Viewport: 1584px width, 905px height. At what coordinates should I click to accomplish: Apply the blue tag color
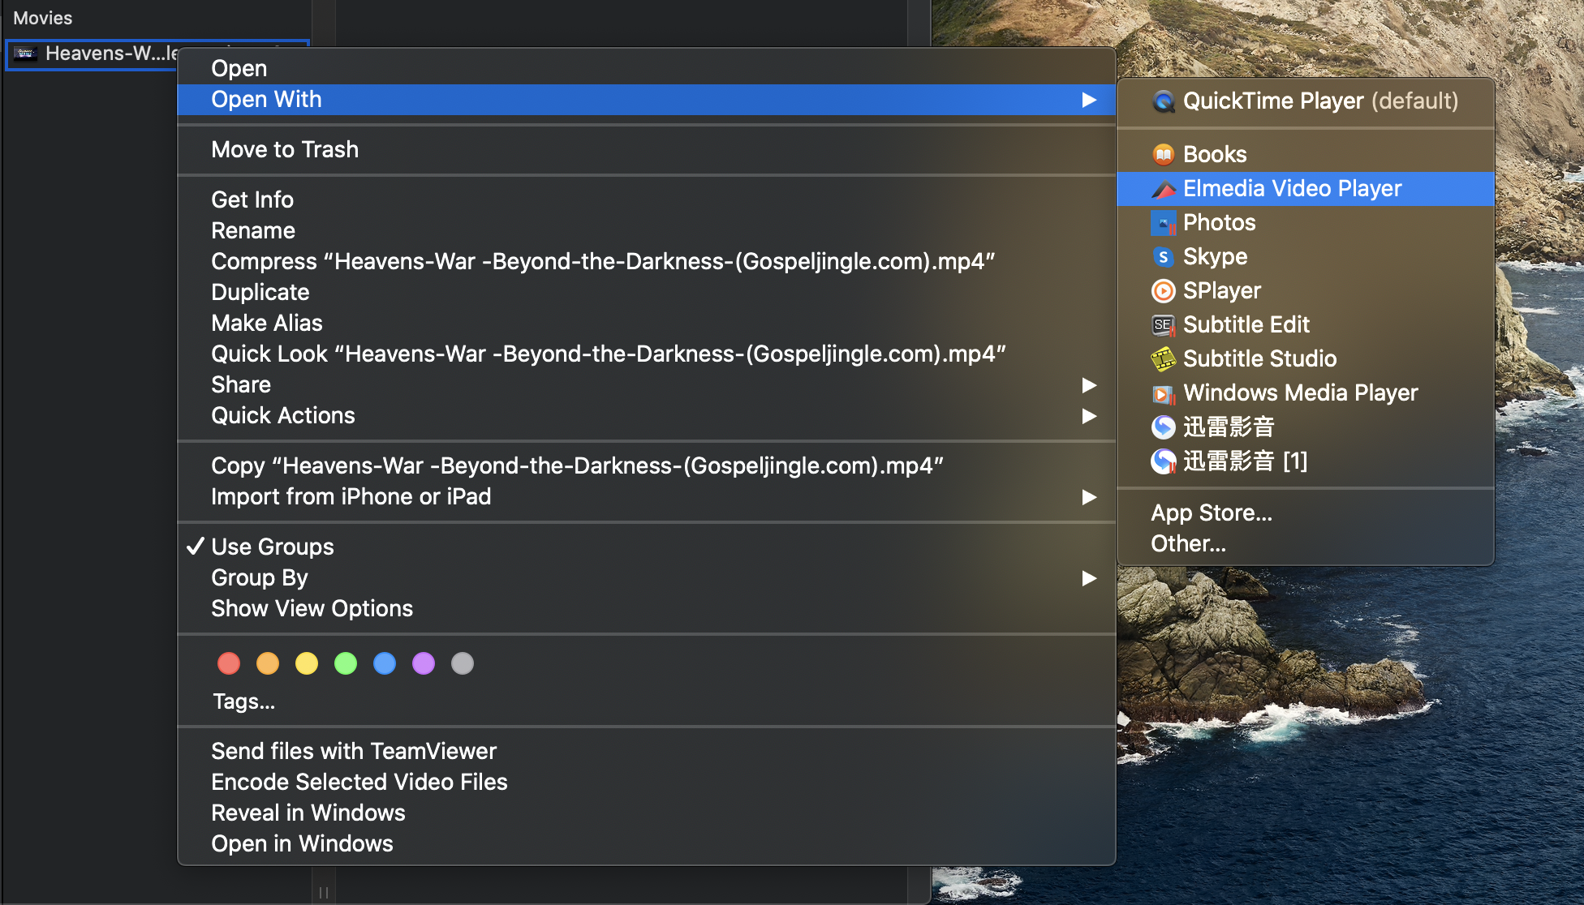coord(385,664)
